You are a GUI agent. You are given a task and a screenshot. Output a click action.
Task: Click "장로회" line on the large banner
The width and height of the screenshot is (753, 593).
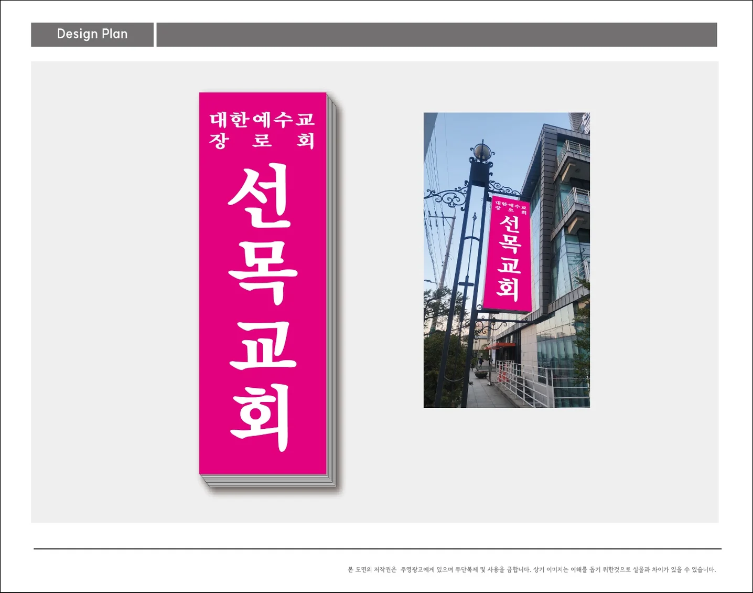(262, 140)
